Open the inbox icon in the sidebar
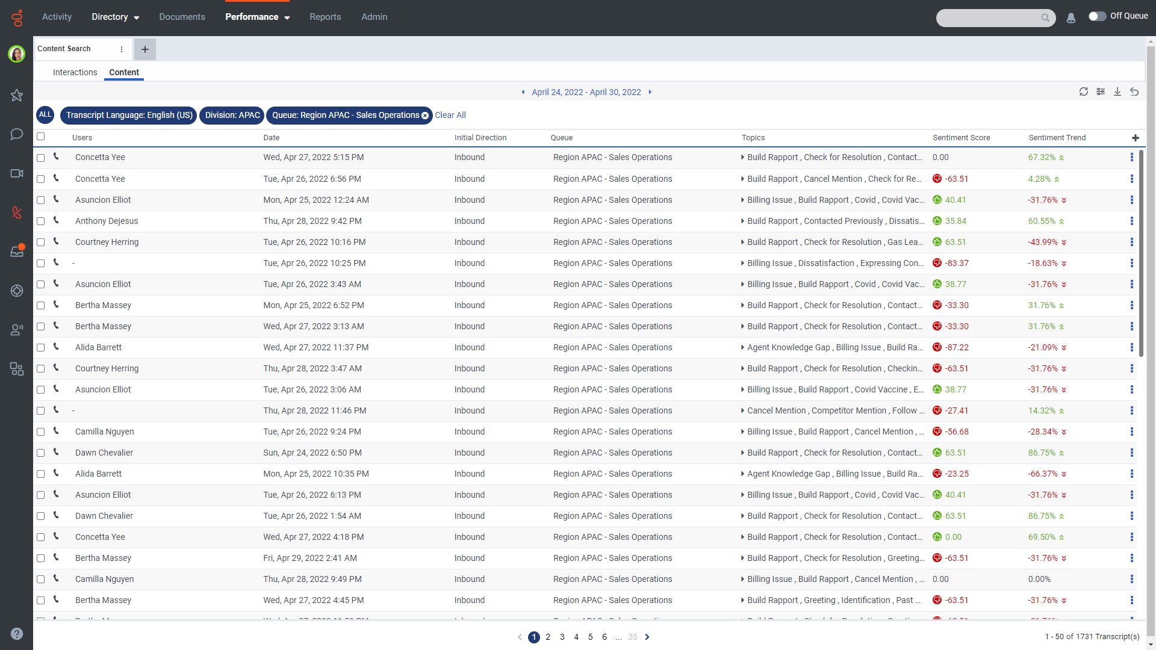Viewport: 1156px width, 650px height. point(17,251)
